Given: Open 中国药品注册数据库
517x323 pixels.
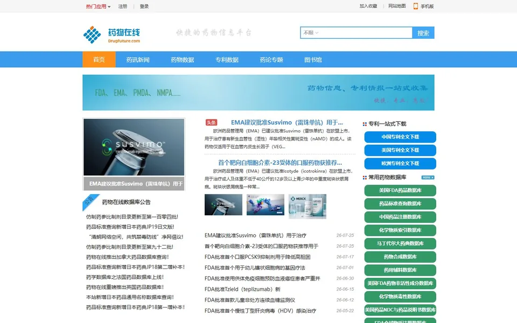Looking at the screenshot, I should click(400, 217).
